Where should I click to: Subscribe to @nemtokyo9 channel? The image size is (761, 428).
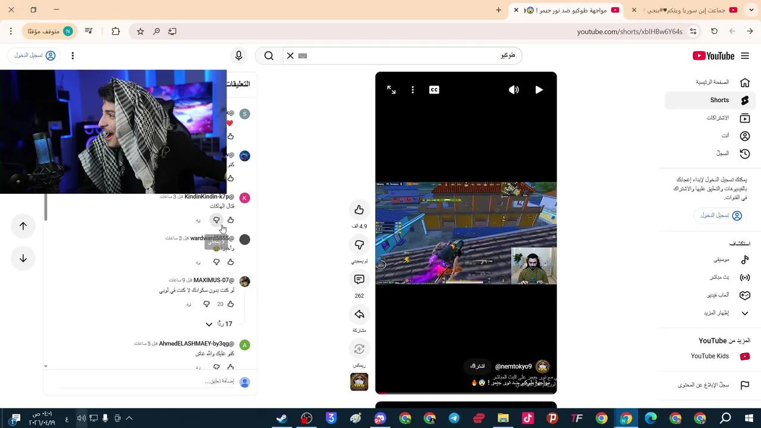(477, 366)
